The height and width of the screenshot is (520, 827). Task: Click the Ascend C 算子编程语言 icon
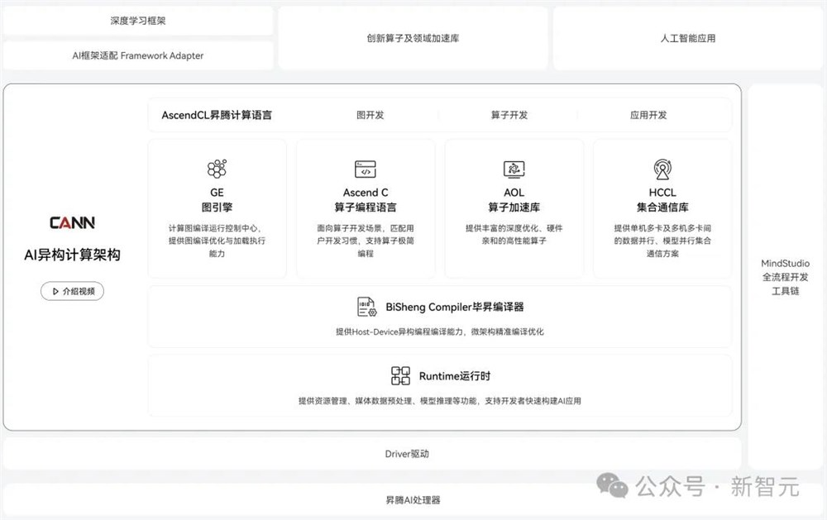tap(366, 168)
